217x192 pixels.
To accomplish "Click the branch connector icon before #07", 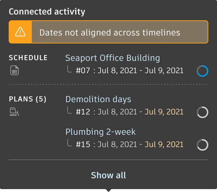I will [69, 69].
